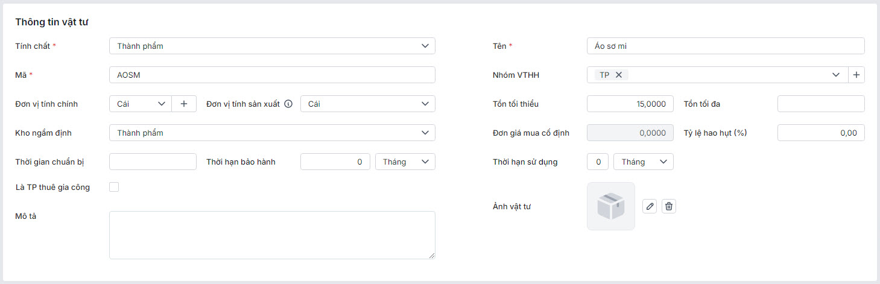Open the Đơn vị tính sản xuất dropdown
The height and width of the screenshot is (284, 880).
pyautogui.click(x=367, y=104)
